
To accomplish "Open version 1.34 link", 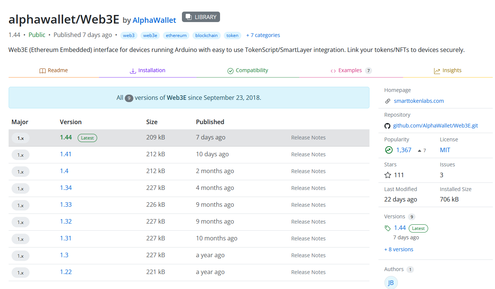I will (x=66, y=188).
